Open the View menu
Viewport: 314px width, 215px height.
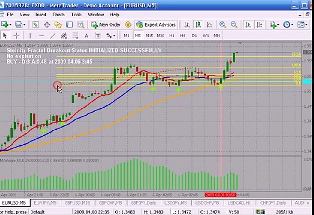pyautogui.click(x=25, y=15)
